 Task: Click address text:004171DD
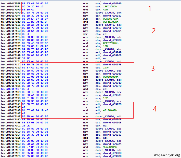pos(11,144)
